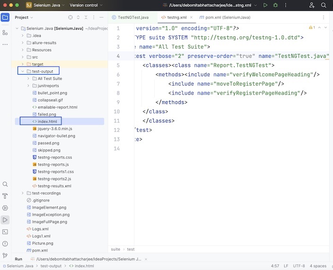Open the Build hammer tool window
The image size is (333, 270).
pos(5,196)
